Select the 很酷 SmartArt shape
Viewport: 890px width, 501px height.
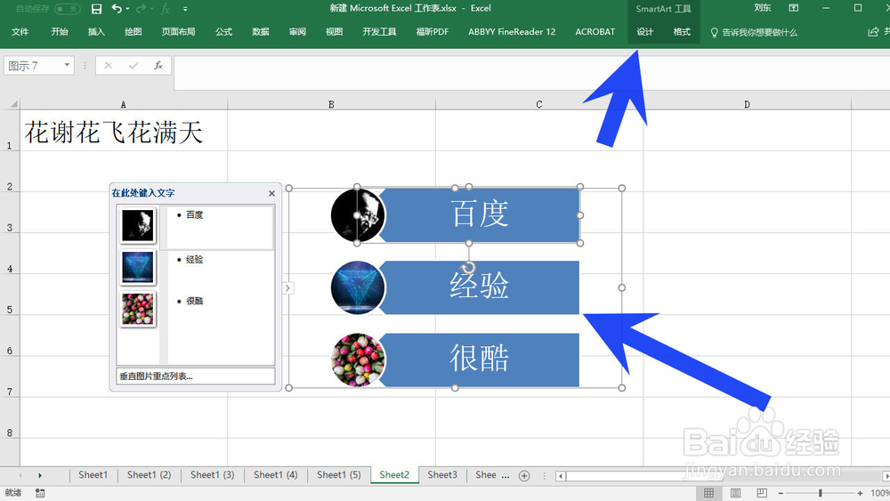click(481, 360)
